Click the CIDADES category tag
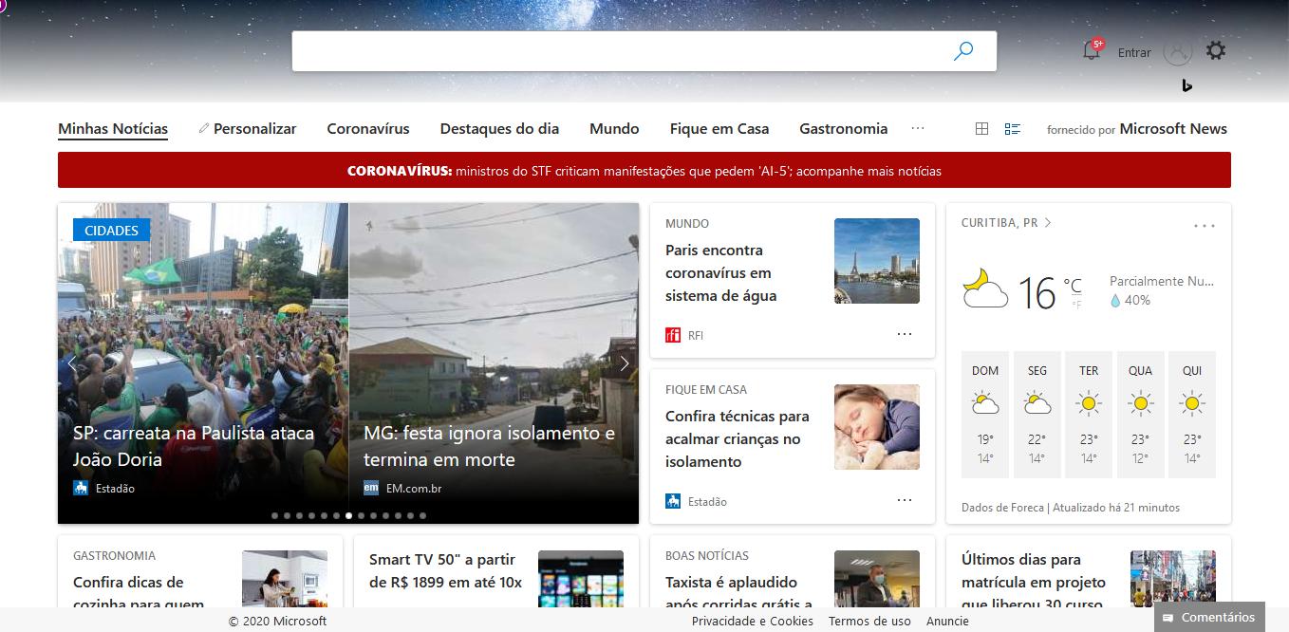The height and width of the screenshot is (632, 1289). 111,230
